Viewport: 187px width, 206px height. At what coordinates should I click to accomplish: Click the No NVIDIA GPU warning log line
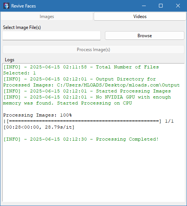point(87,100)
